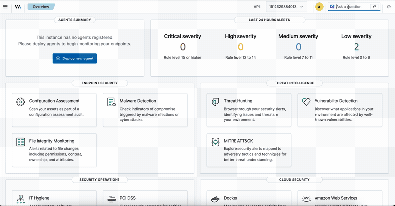Click Rule level 15 or higher text

point(183,57)
